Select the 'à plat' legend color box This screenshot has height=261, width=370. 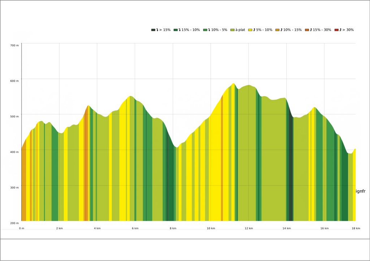coord(232,30)
